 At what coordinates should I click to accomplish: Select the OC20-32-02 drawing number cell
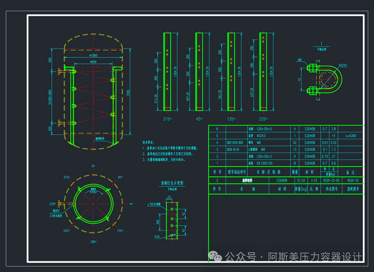331,180
